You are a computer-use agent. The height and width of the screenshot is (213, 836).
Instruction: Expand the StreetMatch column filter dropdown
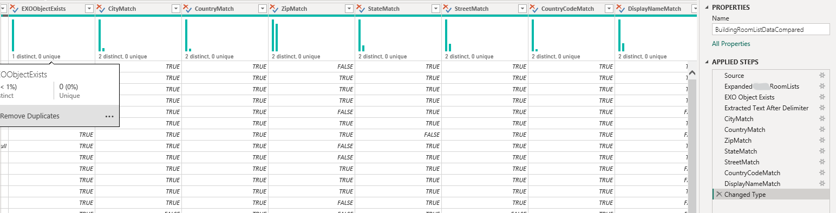[x=522, y=9]
